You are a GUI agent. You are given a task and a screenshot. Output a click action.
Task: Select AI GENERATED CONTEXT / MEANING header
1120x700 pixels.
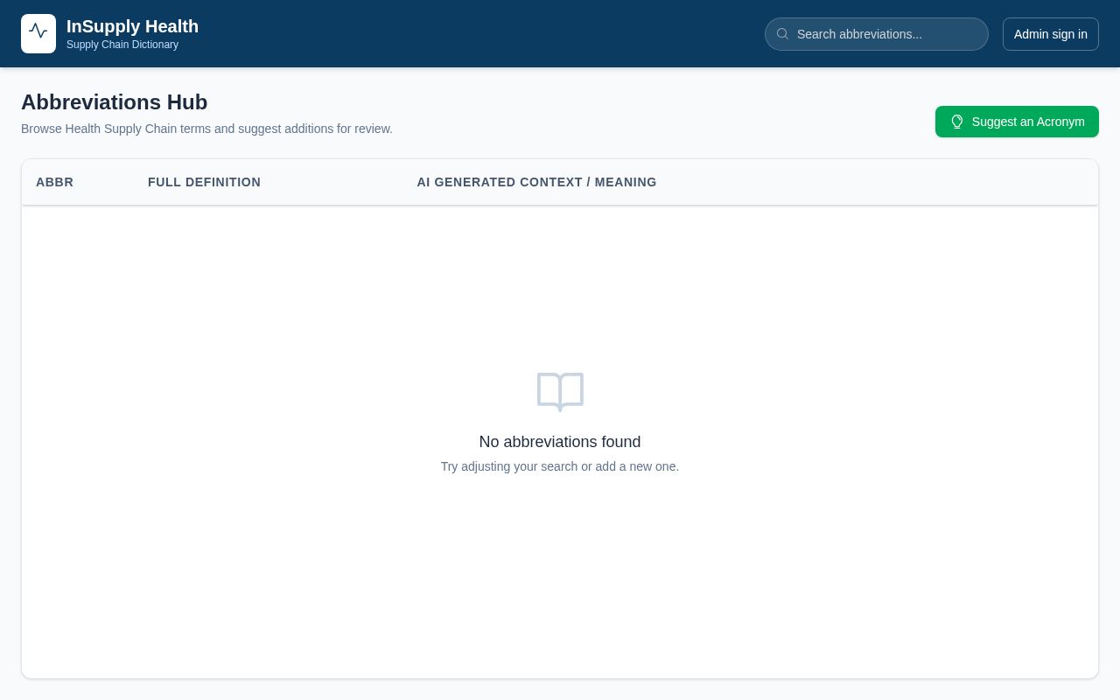click(536, 182)
